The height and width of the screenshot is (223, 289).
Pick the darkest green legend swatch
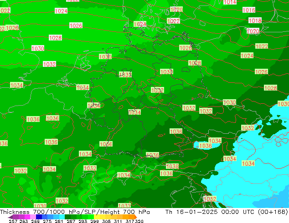tap(67, 217)
